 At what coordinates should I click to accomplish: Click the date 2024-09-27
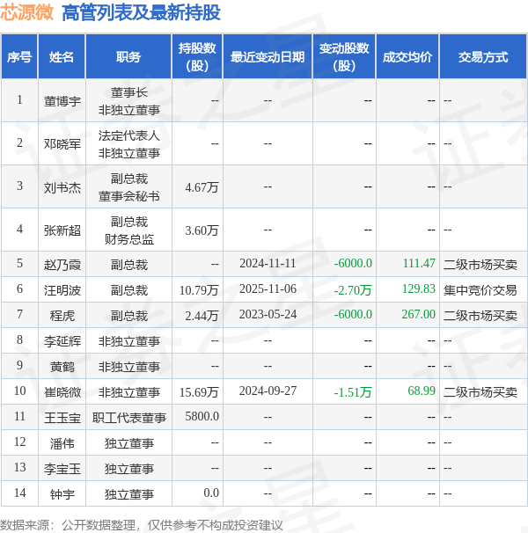tap(268, 391)
